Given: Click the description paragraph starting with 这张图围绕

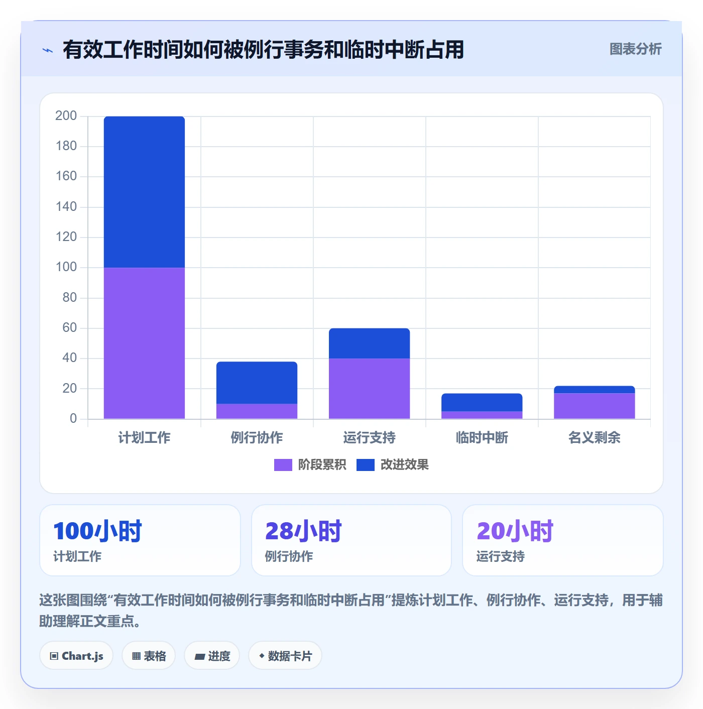Looking at the screenshot, I should pyautogui.click(x=351, y=611).
